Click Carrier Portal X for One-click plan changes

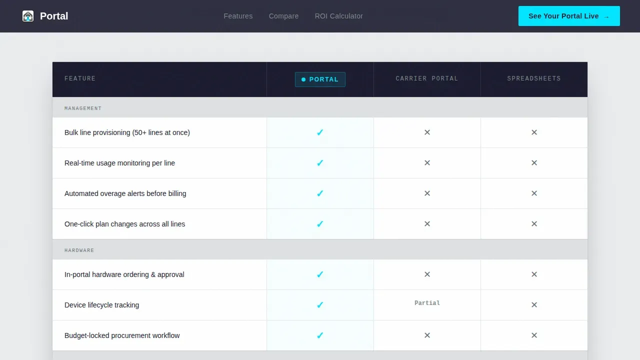[427, 224]
